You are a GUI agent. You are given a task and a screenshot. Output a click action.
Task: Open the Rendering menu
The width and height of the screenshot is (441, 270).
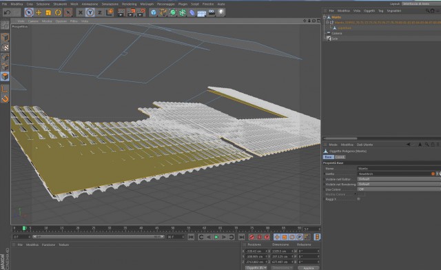(x=129, y=4)
